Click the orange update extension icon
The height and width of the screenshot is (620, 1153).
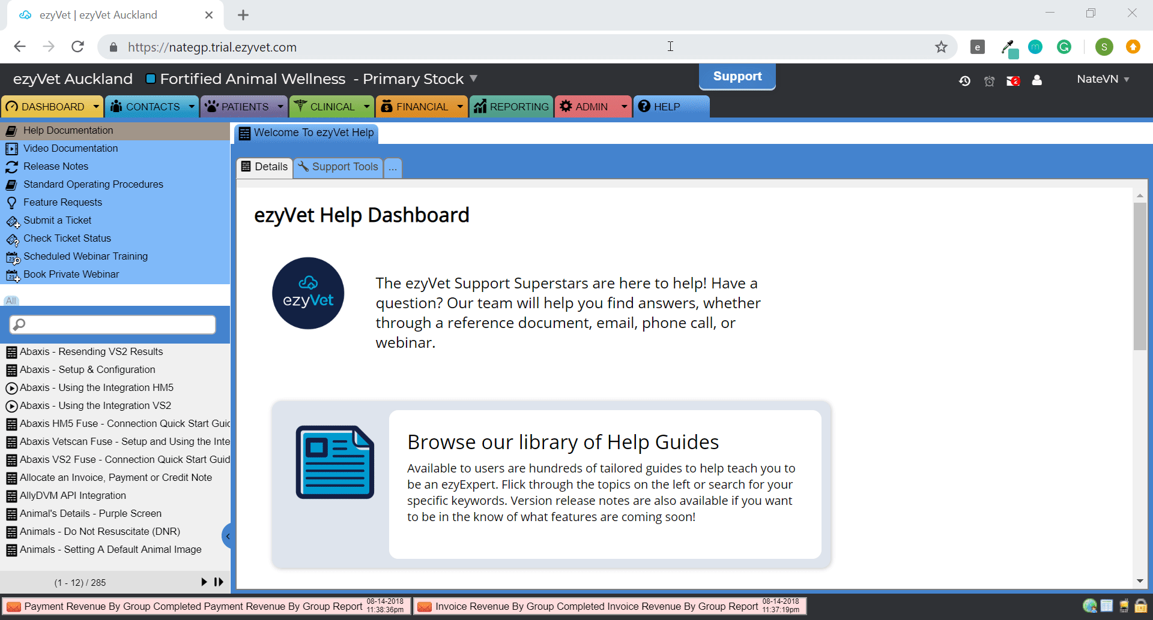point(1133,47)
